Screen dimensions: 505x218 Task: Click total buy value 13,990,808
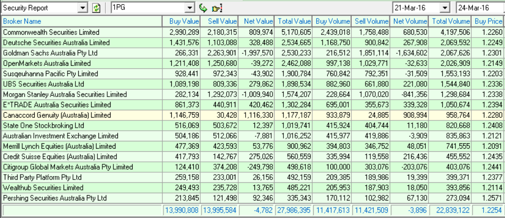click(x=182, y=211)
